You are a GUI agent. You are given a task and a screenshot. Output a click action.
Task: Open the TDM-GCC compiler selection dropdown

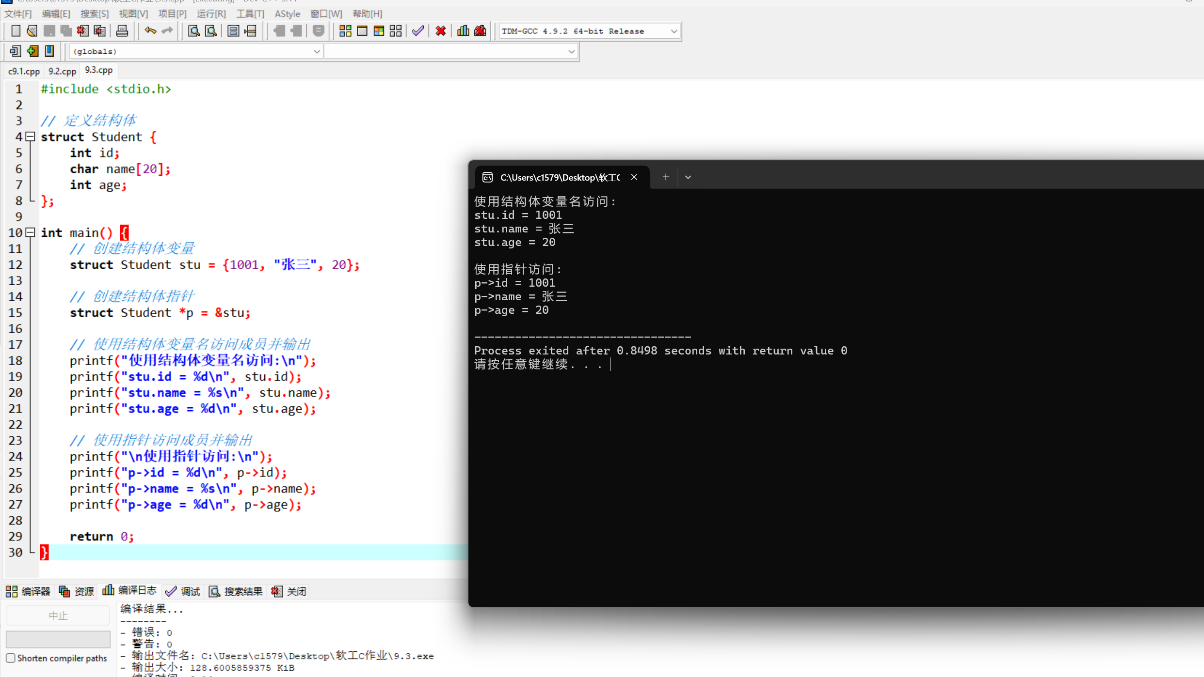click(674, 31)
